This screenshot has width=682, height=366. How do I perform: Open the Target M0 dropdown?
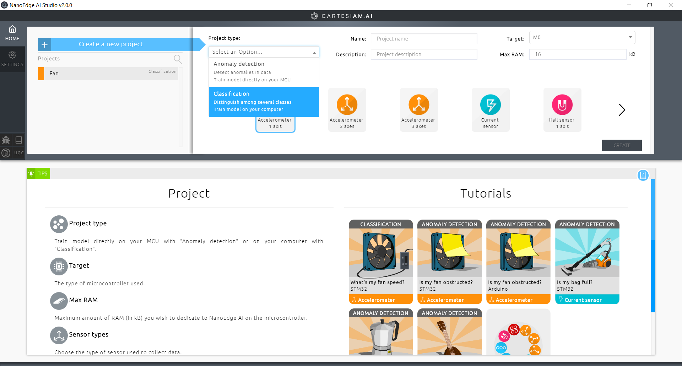coord(581,38)
